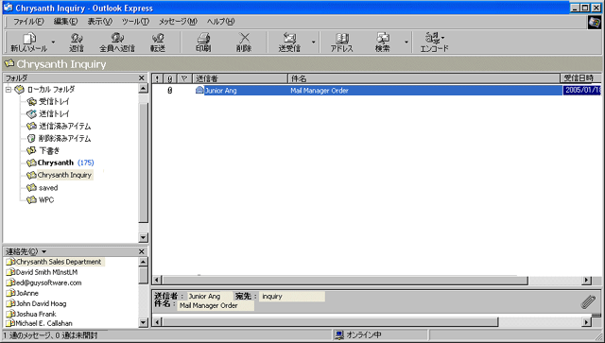The image size is (605, 343).
Task: Close the フォルダ pane
Action: tap(142, 77)
